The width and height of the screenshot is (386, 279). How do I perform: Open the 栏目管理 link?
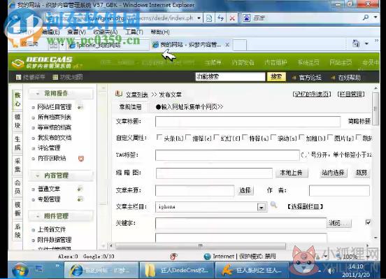(x=351, y=94)
